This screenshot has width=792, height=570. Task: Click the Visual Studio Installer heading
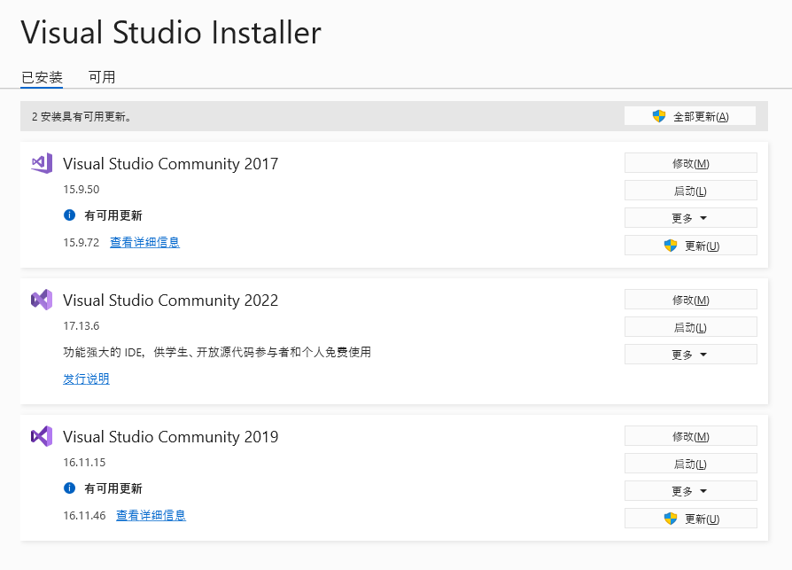point(171,32)
